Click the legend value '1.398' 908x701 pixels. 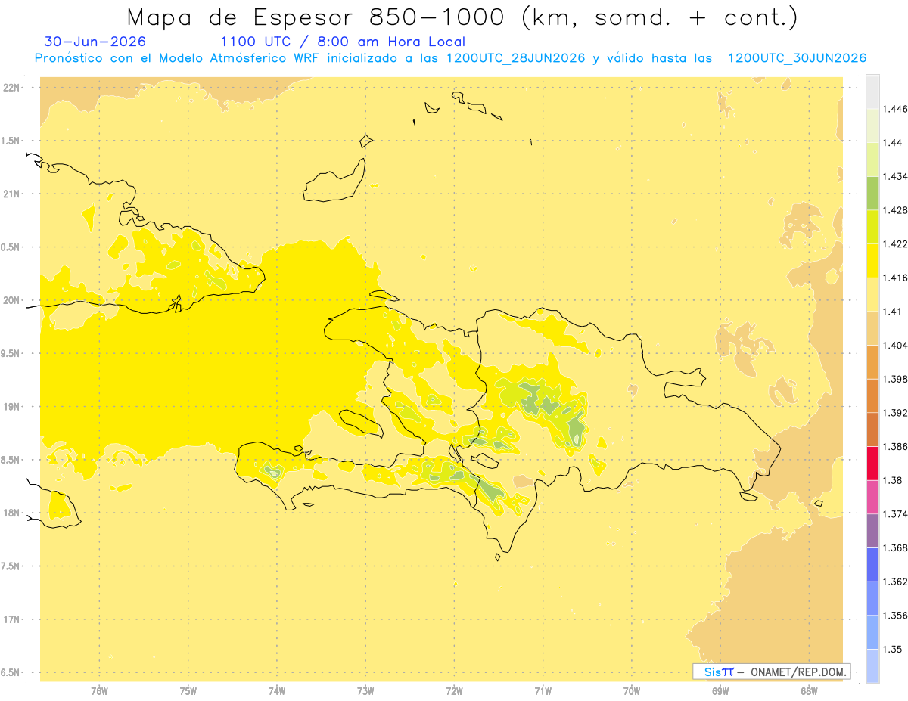[897, 379]
